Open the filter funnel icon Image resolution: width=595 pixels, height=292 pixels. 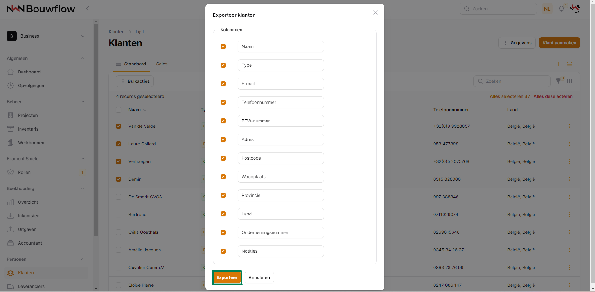click(558, 81)
